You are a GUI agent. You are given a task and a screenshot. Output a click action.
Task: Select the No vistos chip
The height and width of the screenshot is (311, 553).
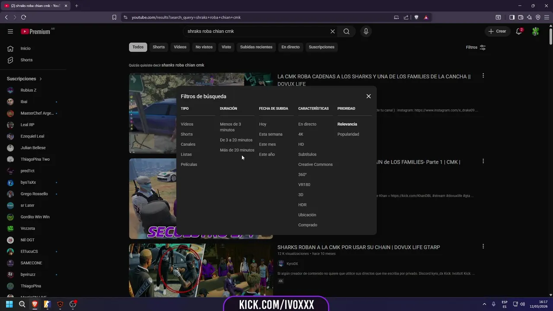click(x=204, y=47)
